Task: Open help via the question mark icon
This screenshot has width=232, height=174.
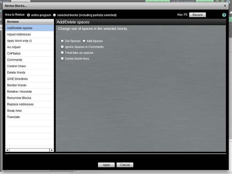Action: pos(224,15)
